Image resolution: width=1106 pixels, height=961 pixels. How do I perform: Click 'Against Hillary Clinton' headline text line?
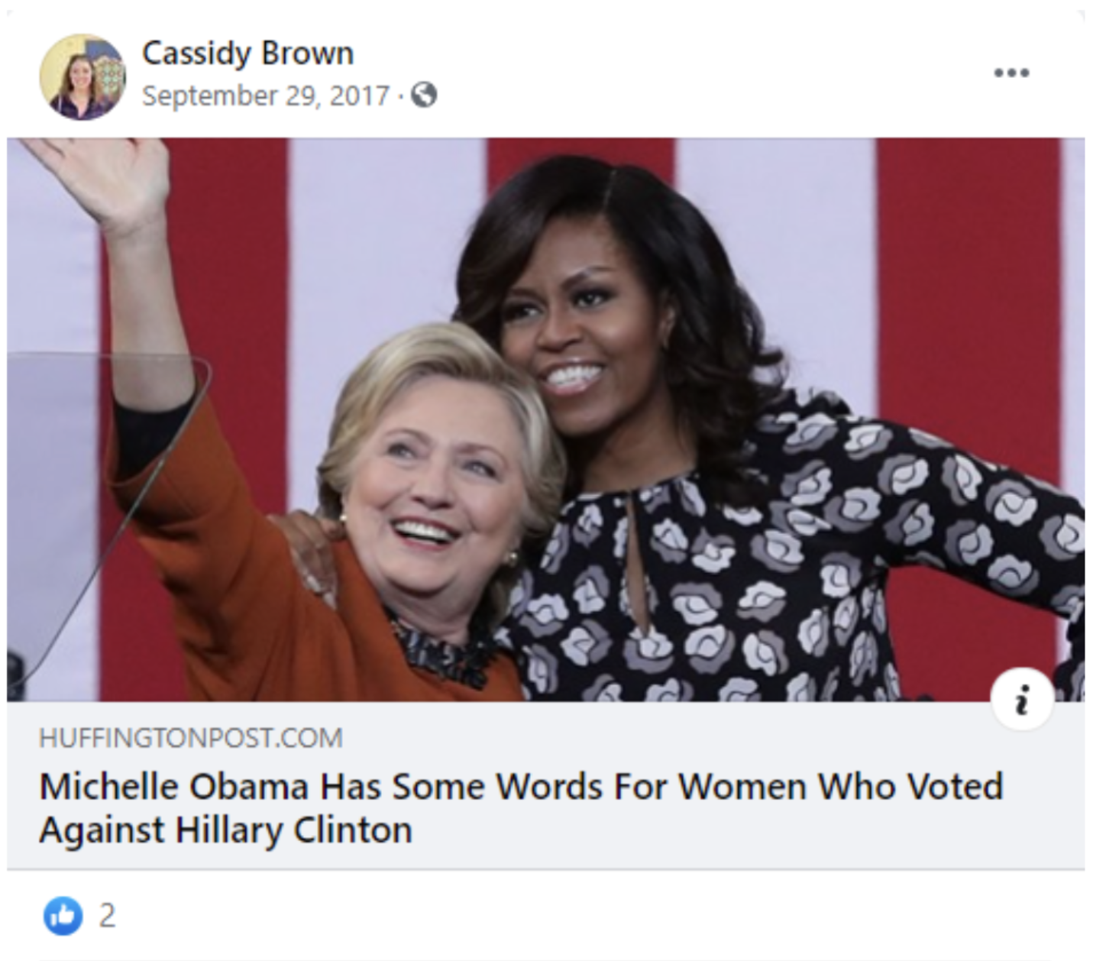(225, 830)
